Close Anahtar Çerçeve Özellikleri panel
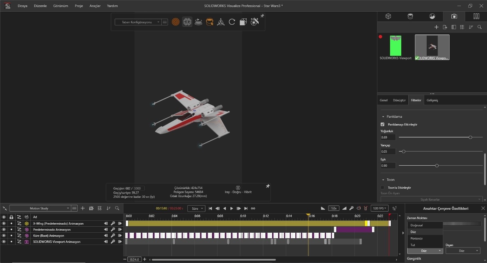Screen dimensions: 487x263 [483, 208]
